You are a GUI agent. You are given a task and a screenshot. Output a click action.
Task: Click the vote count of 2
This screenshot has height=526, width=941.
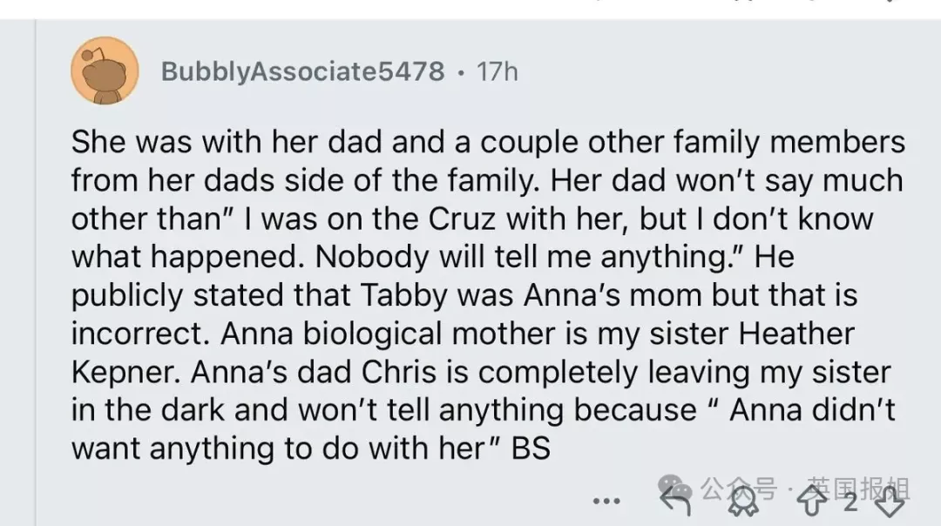[850, 502]
